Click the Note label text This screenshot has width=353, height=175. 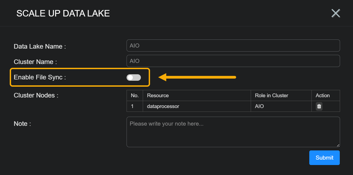pos(22,124)
